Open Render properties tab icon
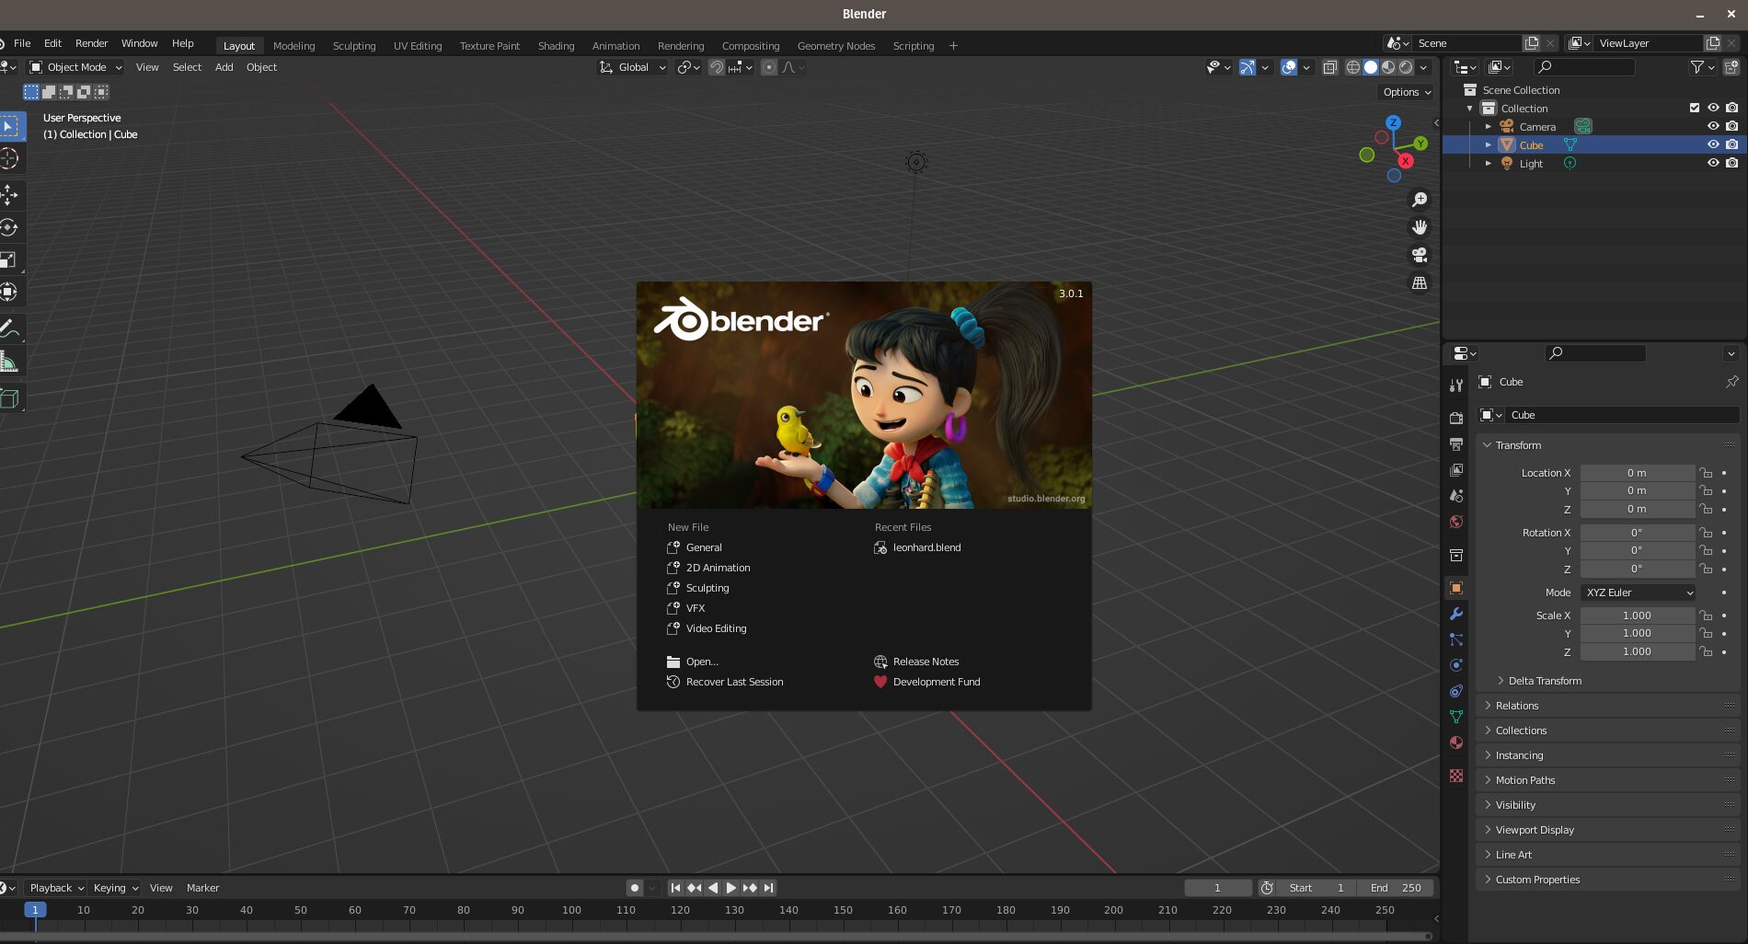 click(1456, 419)
